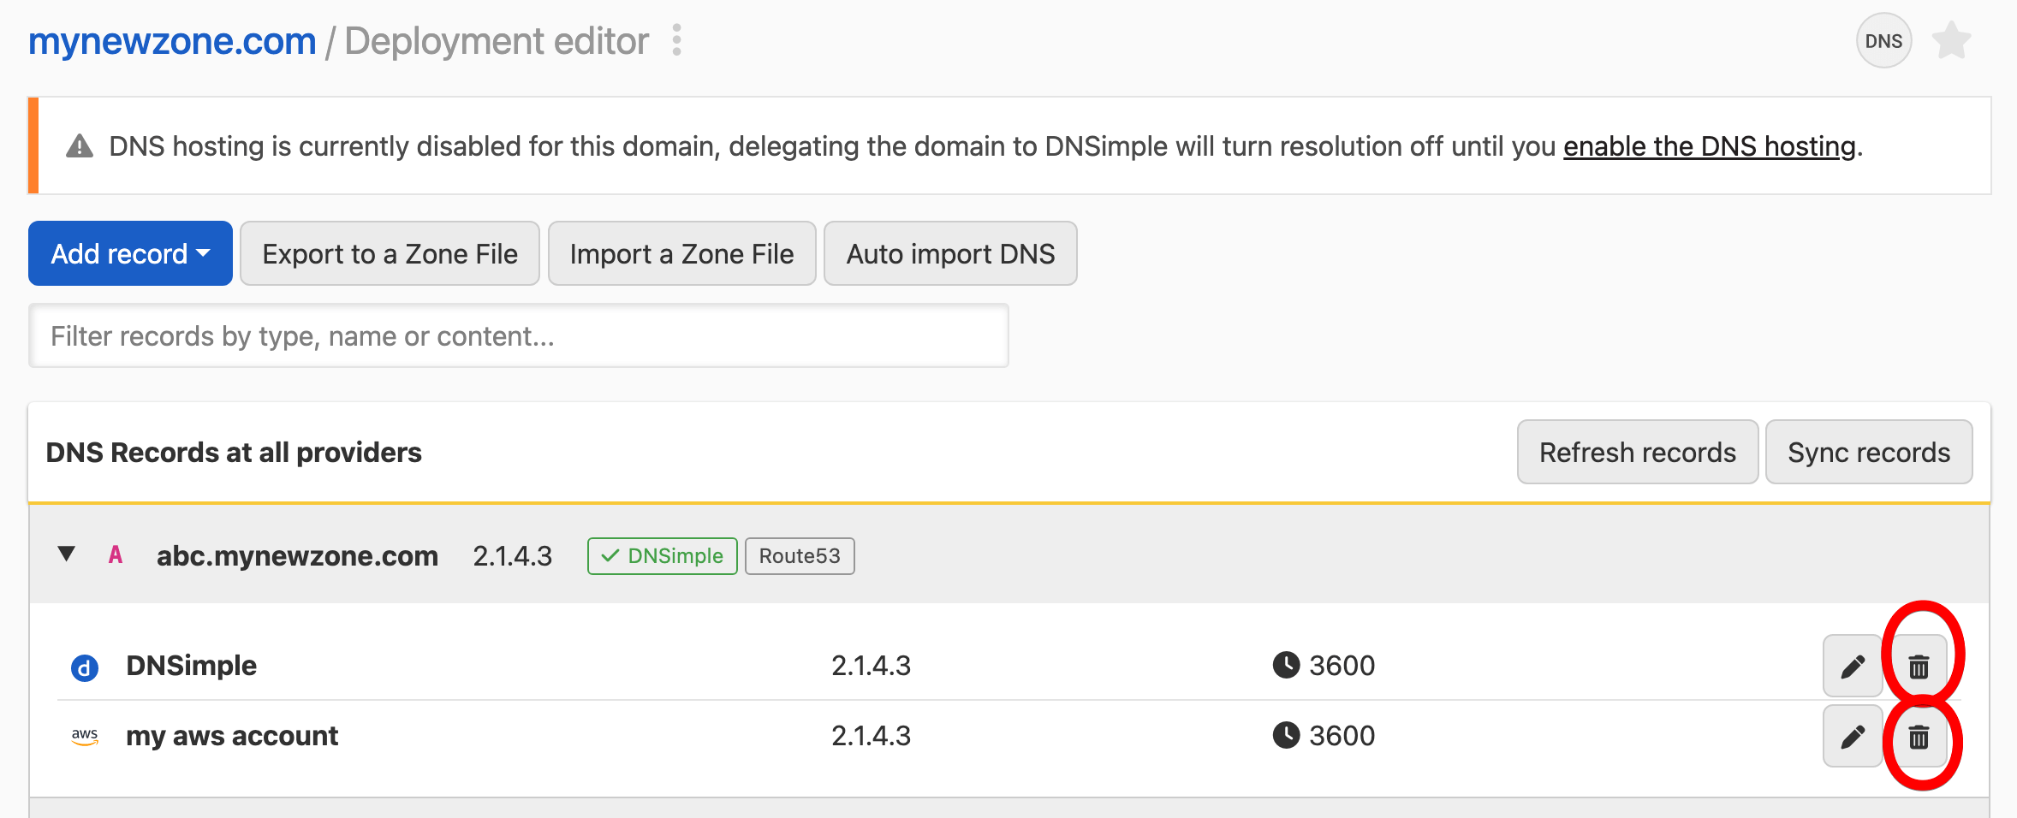The height and width of the screenshot is (818, 2017).
Task: Delete the DNSimple record with trash icon
Action: 1919,666
